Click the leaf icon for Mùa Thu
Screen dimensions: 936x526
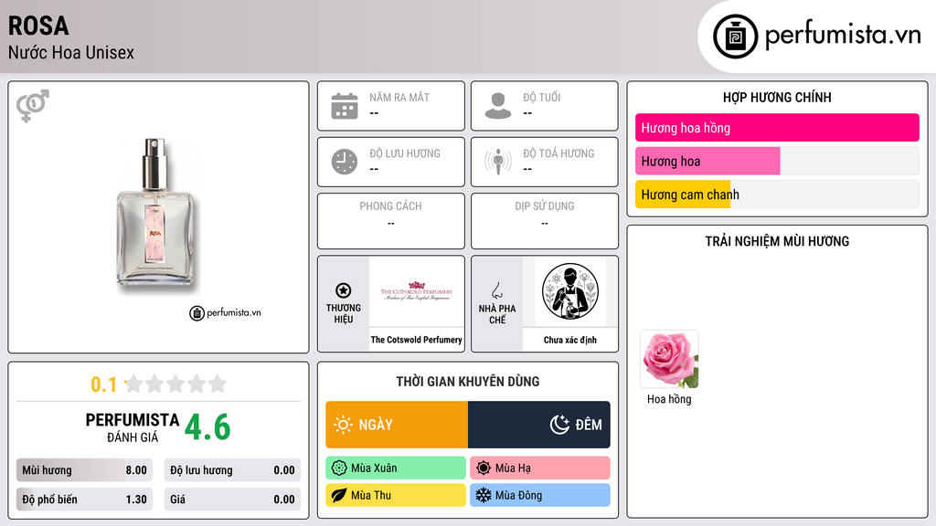coord(339,495)
